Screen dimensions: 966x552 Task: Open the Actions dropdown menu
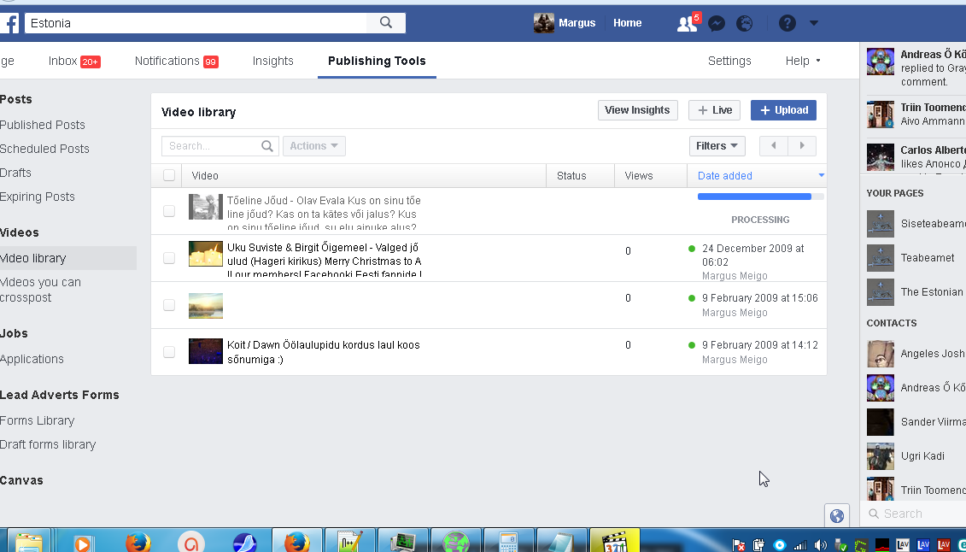pyautogui.click(x=313, y=146)
